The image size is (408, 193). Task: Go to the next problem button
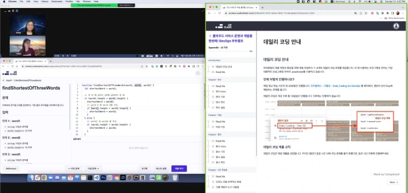[93, 168]
